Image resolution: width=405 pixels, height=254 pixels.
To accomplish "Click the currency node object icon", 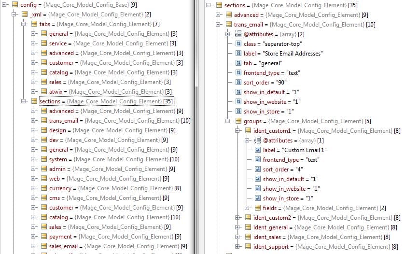I will pos(44,188).
